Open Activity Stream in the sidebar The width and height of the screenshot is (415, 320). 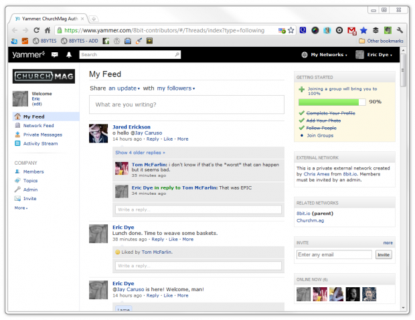[40, 143]
